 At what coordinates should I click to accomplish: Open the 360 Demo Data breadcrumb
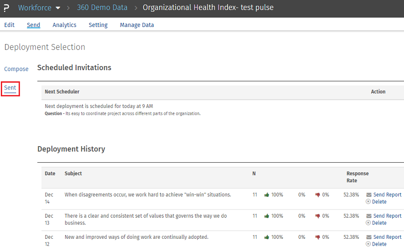click(x=102, y=8)
